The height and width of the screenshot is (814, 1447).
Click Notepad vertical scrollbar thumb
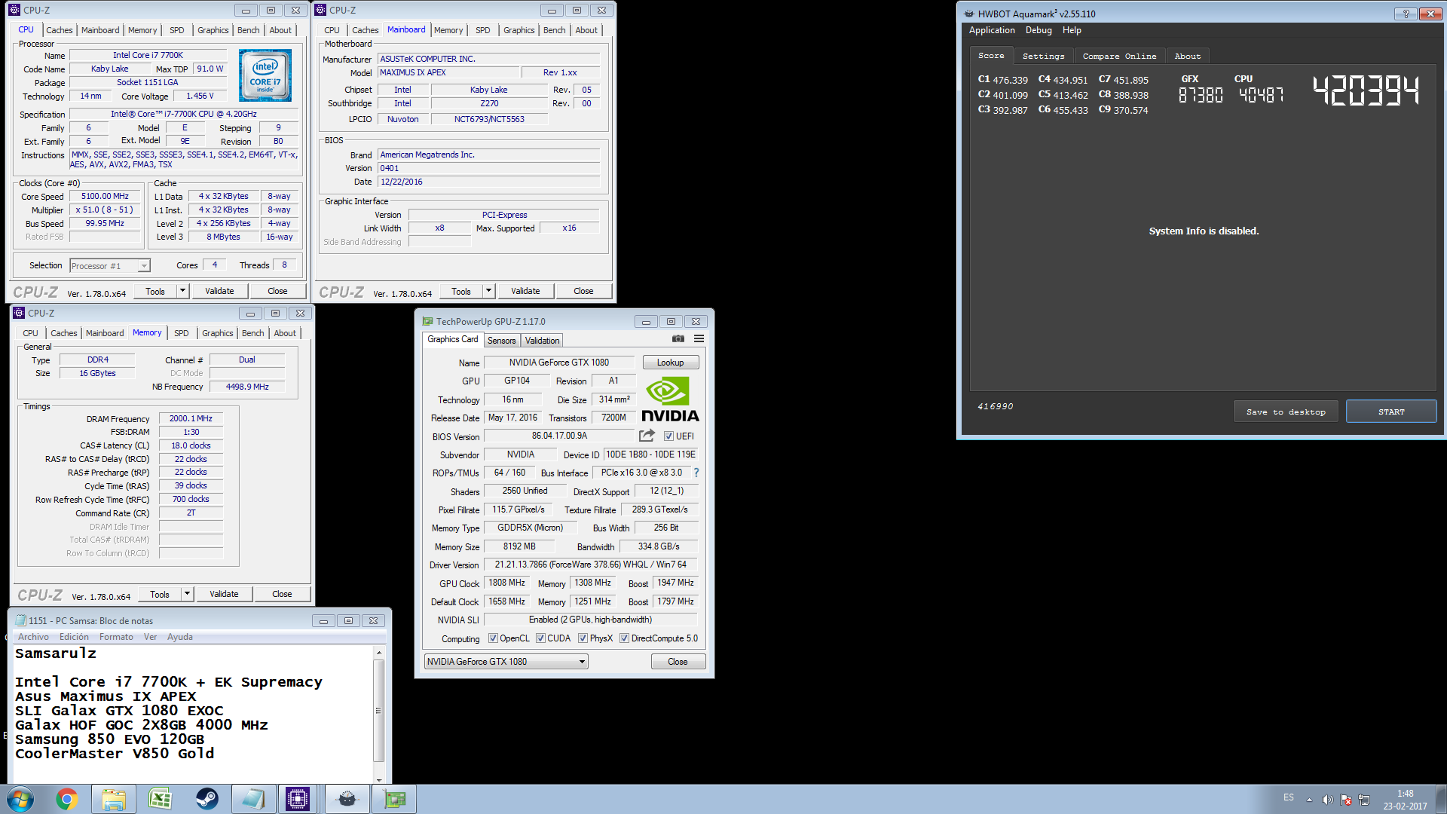click(378, 710)
